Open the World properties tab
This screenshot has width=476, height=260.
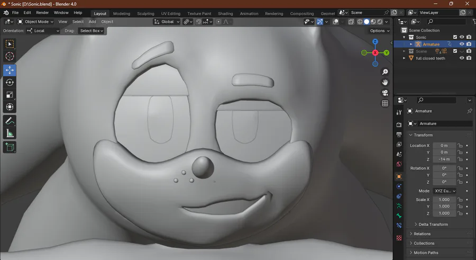tap(399, 164)
